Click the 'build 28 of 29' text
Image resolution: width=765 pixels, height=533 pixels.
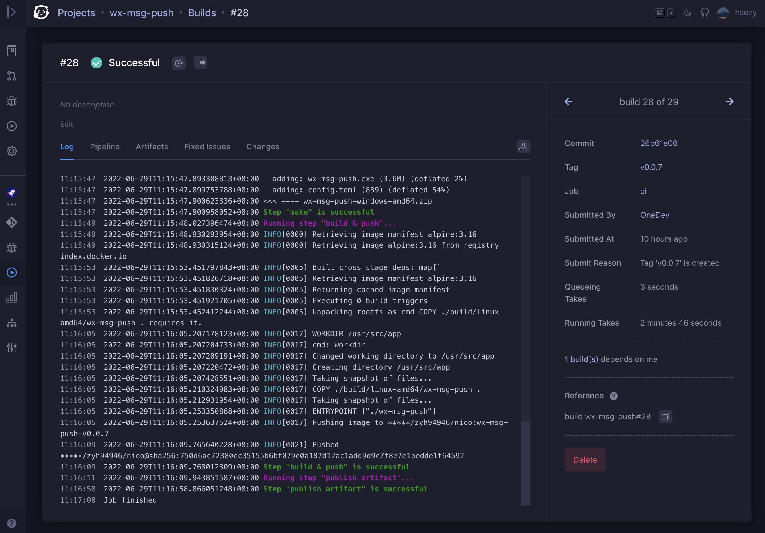point(649,102)
